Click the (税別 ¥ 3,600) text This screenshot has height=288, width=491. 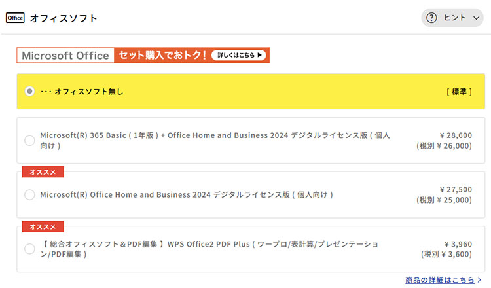pos(446,254)
